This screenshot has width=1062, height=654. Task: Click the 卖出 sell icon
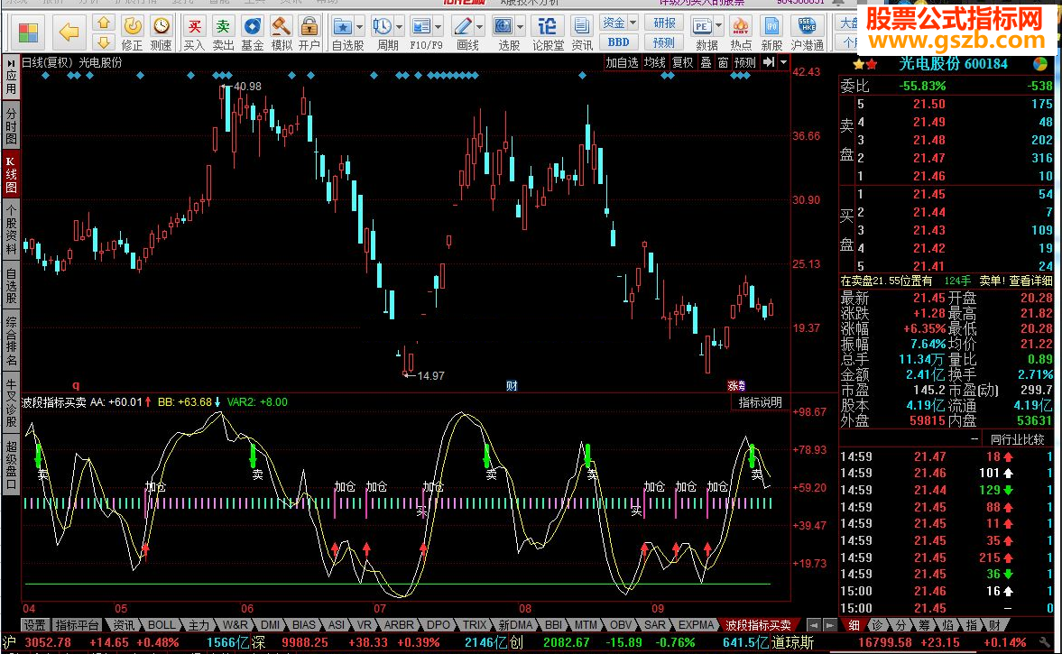(x=223, y=34)
